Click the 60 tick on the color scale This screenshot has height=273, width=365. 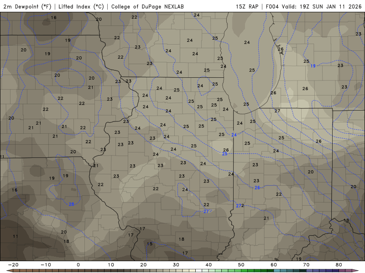[274, 265]
